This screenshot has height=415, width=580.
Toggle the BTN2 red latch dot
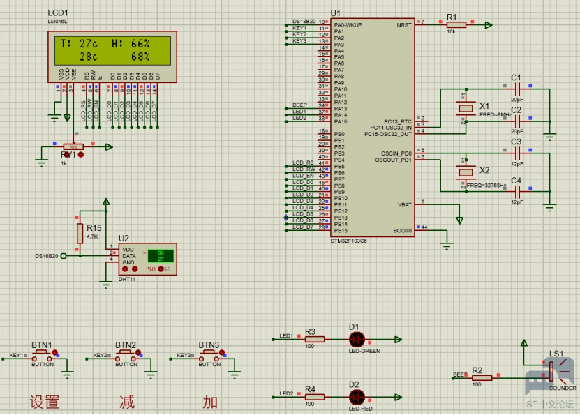click(138, 352)
